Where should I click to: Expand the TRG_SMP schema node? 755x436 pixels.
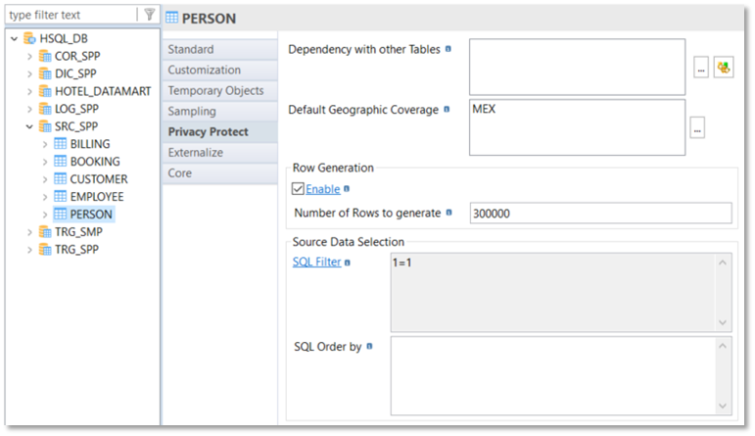pyautogui.click(x=29, y=232)
